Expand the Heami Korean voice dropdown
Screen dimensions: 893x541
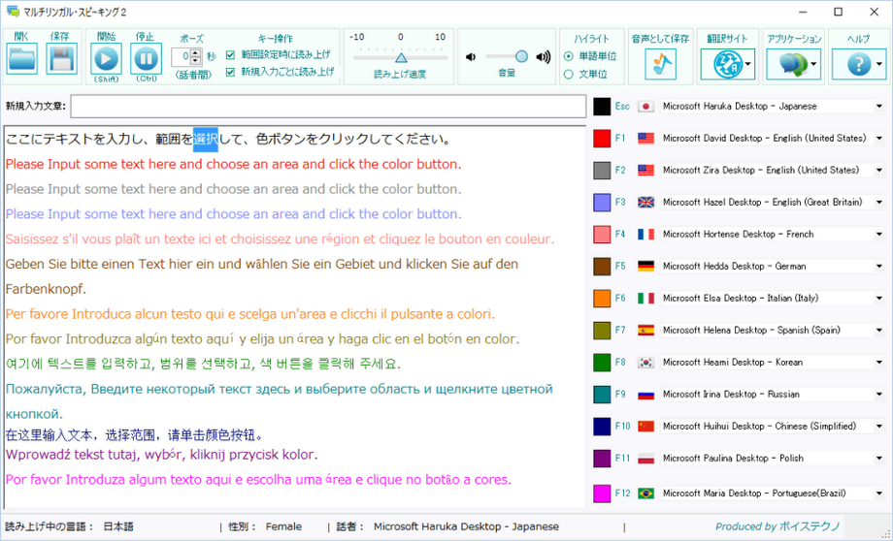[x=878, y=363]
